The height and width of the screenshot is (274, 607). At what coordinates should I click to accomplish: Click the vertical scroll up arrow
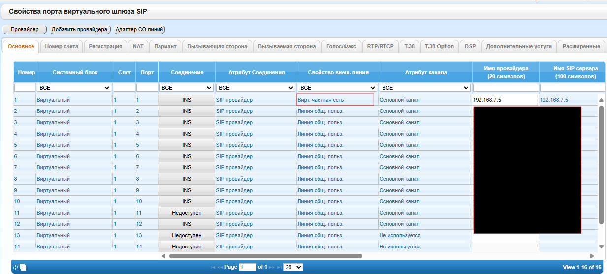(601, 100)
